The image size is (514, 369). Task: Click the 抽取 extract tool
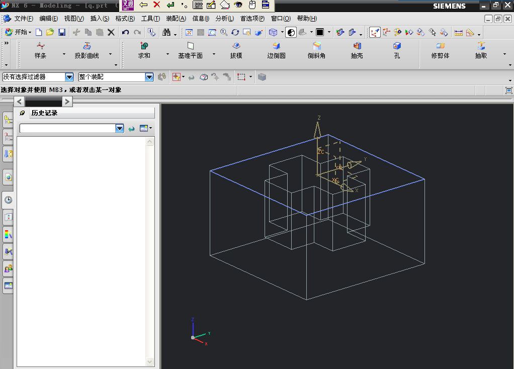click(x=481, y=50)
